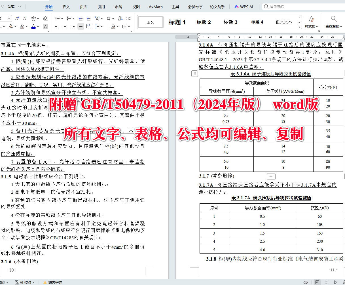Apply the 标题 1 style
Screen dimensions: 345x285
click(177, 22)
